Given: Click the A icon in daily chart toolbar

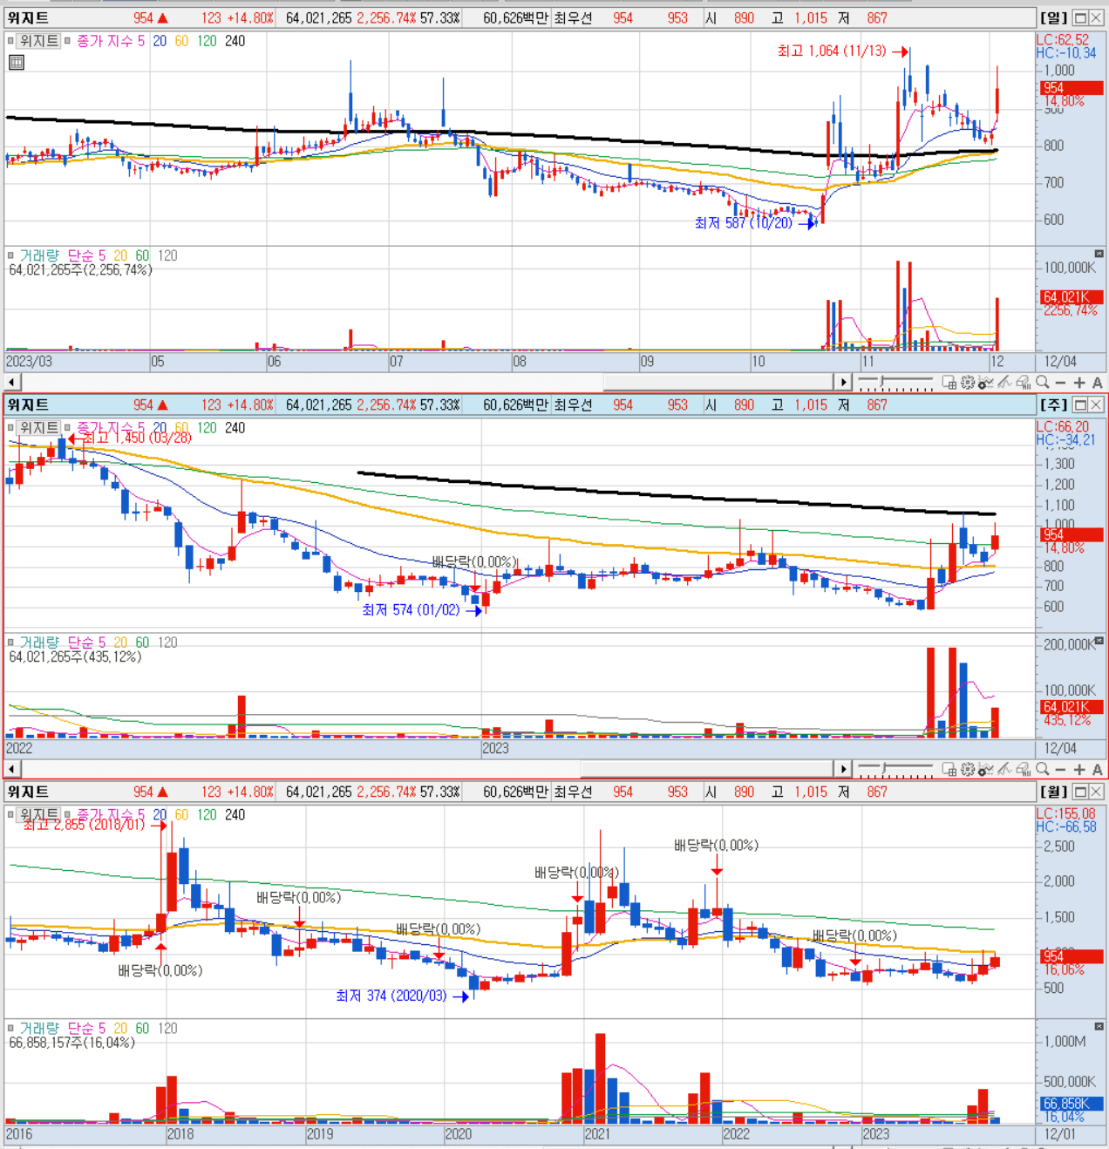Looking at the screenshot, I should coord(1098,383).
